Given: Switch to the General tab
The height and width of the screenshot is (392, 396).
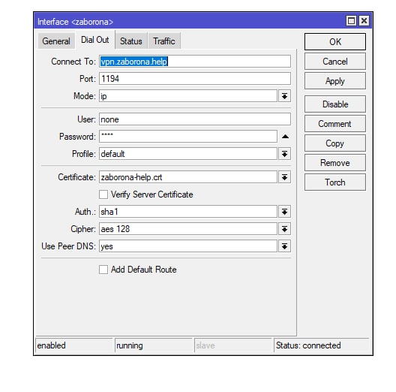Looking at the screenshot, I should click(56, 41).
